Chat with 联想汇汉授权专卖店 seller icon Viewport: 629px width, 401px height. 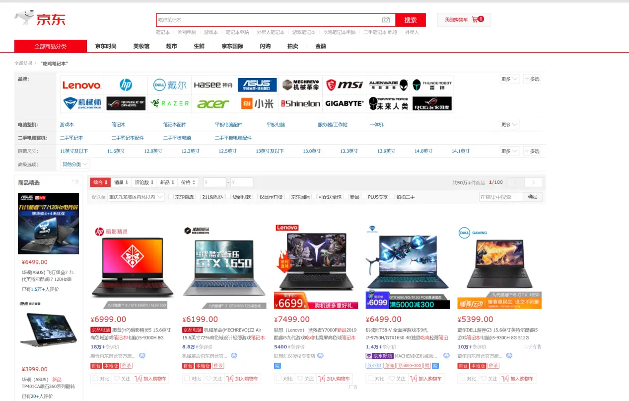click(x=320, y=356)
